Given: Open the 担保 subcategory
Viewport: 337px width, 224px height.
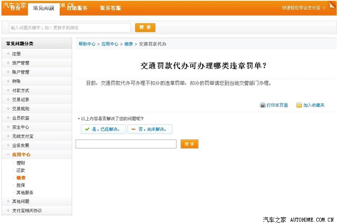Looking at the screenshot, I should pos(21,185).
